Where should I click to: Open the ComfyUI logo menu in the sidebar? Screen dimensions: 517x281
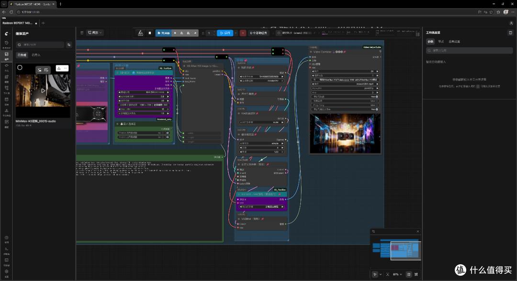point(6,33)
